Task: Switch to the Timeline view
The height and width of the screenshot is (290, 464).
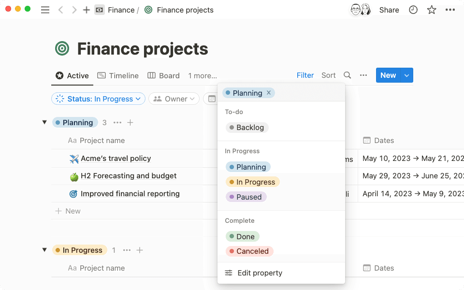Action: pos(118,75)
